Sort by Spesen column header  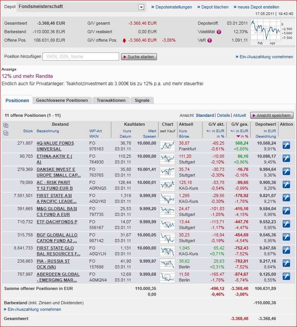click(x=150, y=137)
